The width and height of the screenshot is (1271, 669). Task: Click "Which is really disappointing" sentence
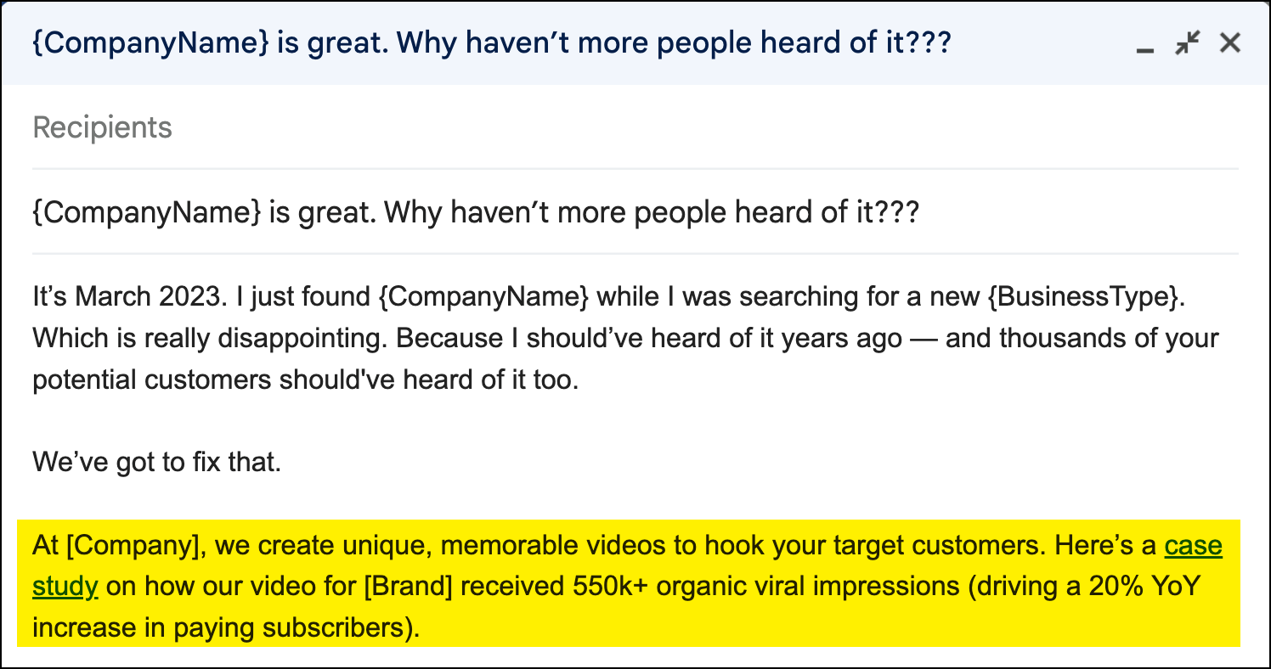[x=211, y=339]
